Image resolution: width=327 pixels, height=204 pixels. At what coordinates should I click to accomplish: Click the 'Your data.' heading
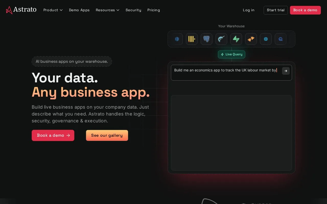tap(65, 78)
